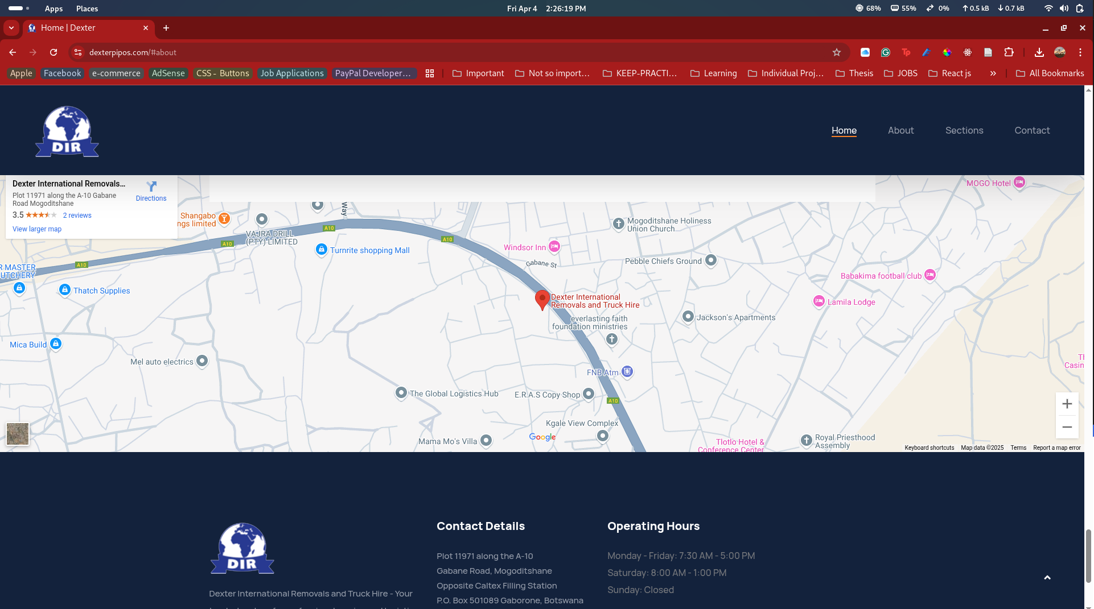The height and width of the screenshot is (609, 1094).
Task: Go to the Contact navigation item
Action: pyautogui.click(x=1031, y=130)
